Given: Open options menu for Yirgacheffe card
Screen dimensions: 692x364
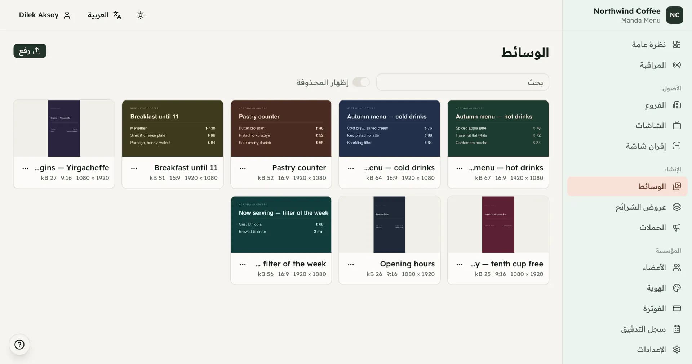Looking at the screenshot, I should click(25, 168).
